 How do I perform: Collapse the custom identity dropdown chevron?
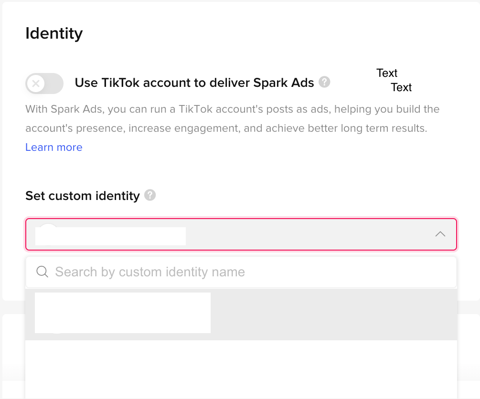coord(440,234)
